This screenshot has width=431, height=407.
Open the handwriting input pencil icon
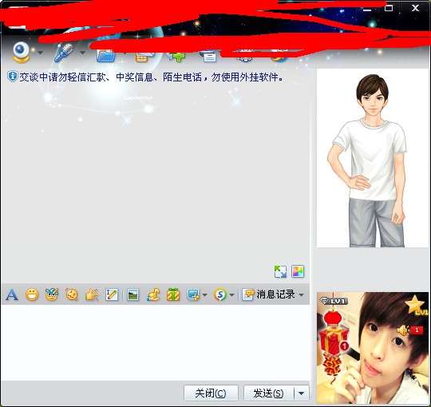point(112,295)
